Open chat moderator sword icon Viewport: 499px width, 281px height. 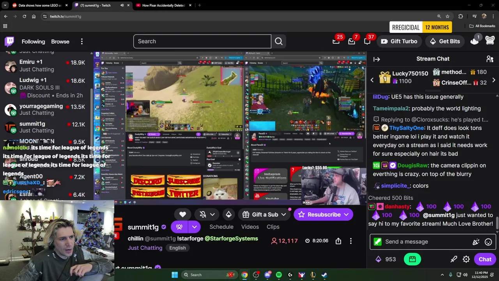point(454,259)
